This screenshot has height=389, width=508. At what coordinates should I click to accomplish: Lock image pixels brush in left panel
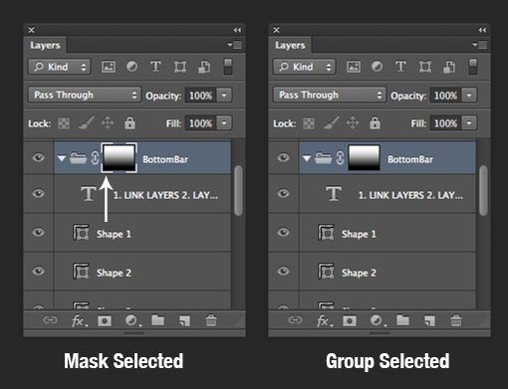86,122
